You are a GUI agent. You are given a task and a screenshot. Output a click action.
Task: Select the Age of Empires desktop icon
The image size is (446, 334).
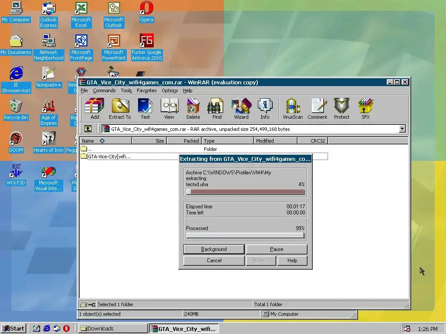49,113
